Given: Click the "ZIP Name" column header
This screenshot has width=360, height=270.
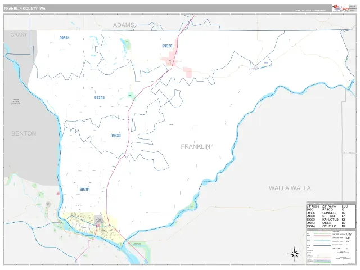Looking at the screenshot, I should click(329, 206).
